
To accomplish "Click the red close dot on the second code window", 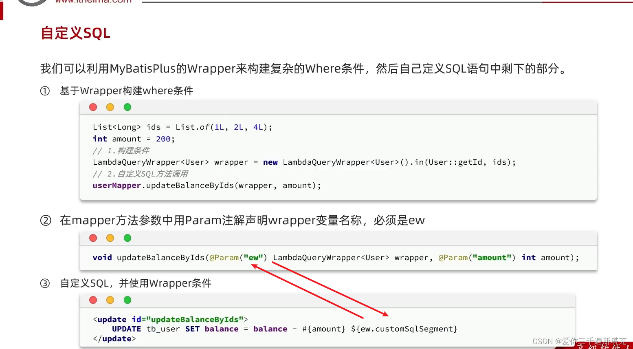I will pos(93,238).
